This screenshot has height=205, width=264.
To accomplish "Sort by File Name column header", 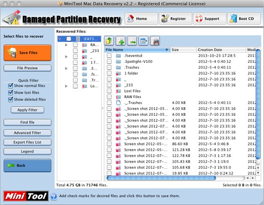I will 137,50.
